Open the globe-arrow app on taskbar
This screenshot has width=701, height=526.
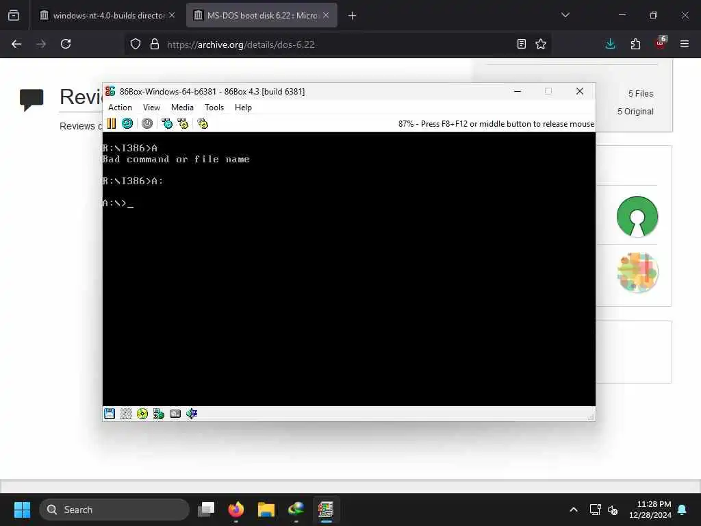(x=296, y=510)
